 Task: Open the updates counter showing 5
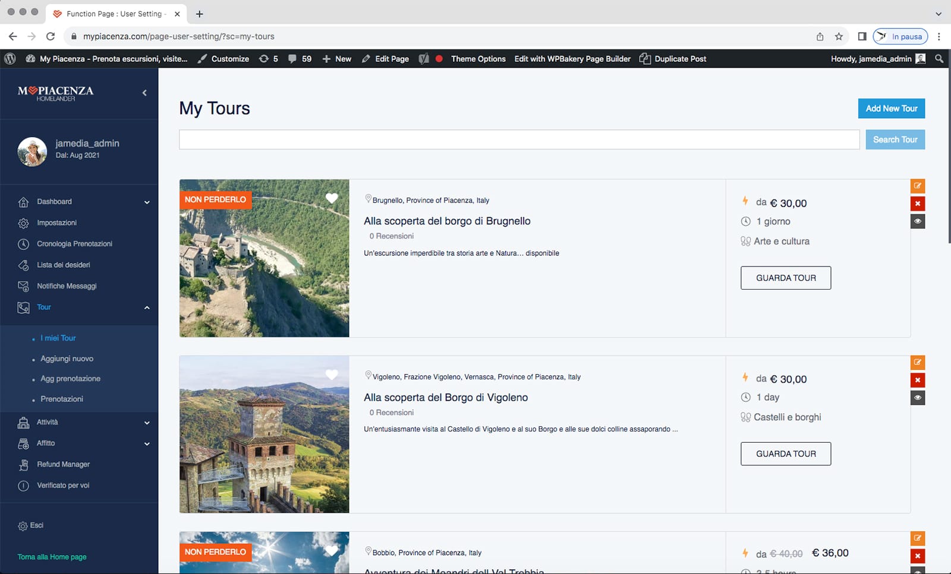tap(269, 59)
